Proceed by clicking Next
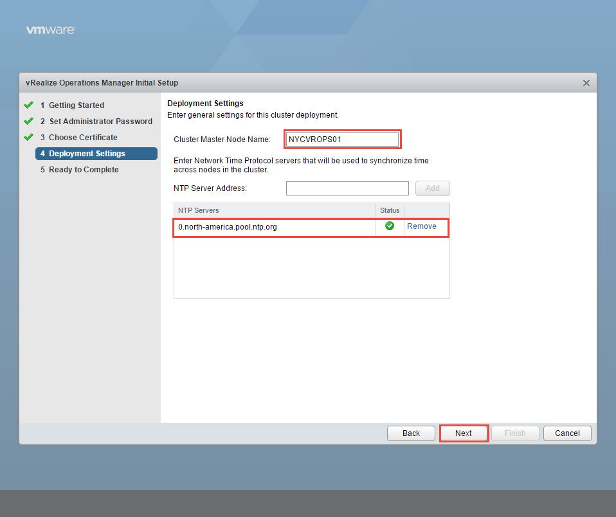616x517 pixels. (464, 433)
